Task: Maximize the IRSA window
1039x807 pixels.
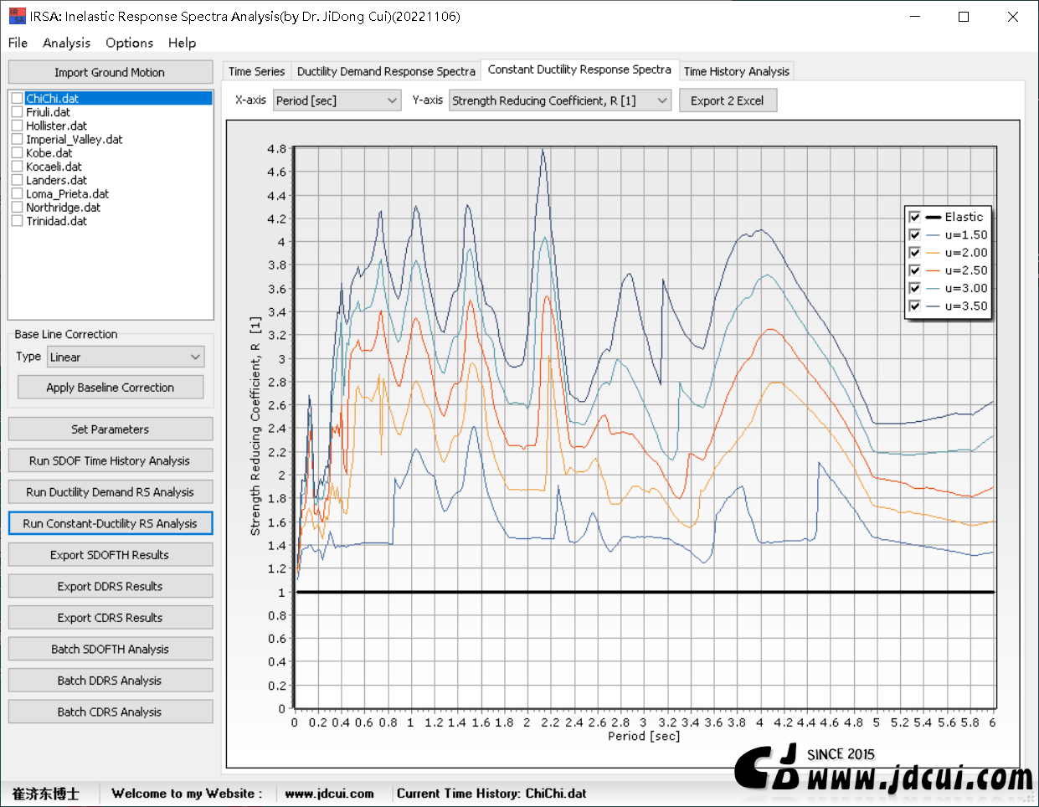Action: [964, 17]
